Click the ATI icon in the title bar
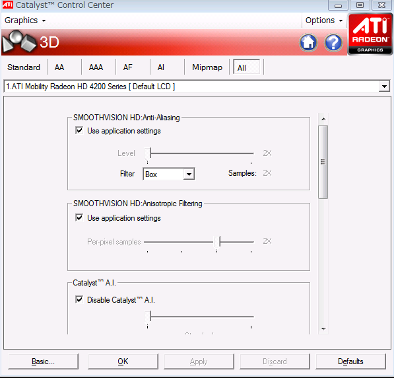Image resolution: width=394 pixels, height=378 pixels. 7,5
